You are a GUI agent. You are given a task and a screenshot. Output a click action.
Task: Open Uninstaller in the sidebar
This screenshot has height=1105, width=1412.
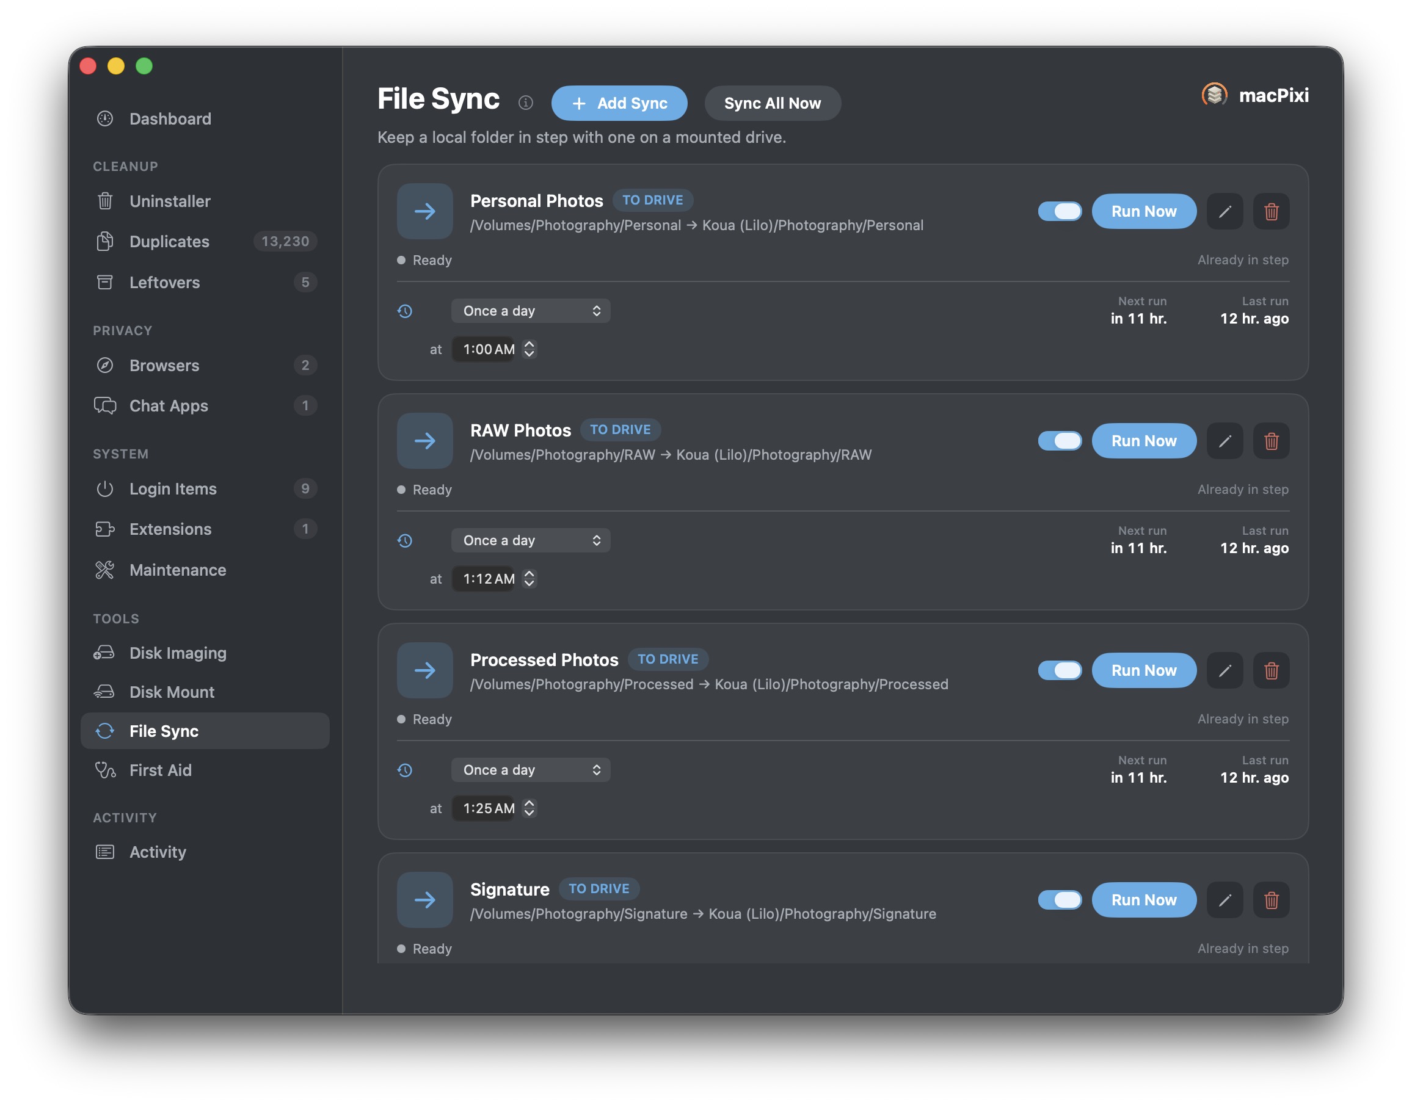tap(205, 201)
